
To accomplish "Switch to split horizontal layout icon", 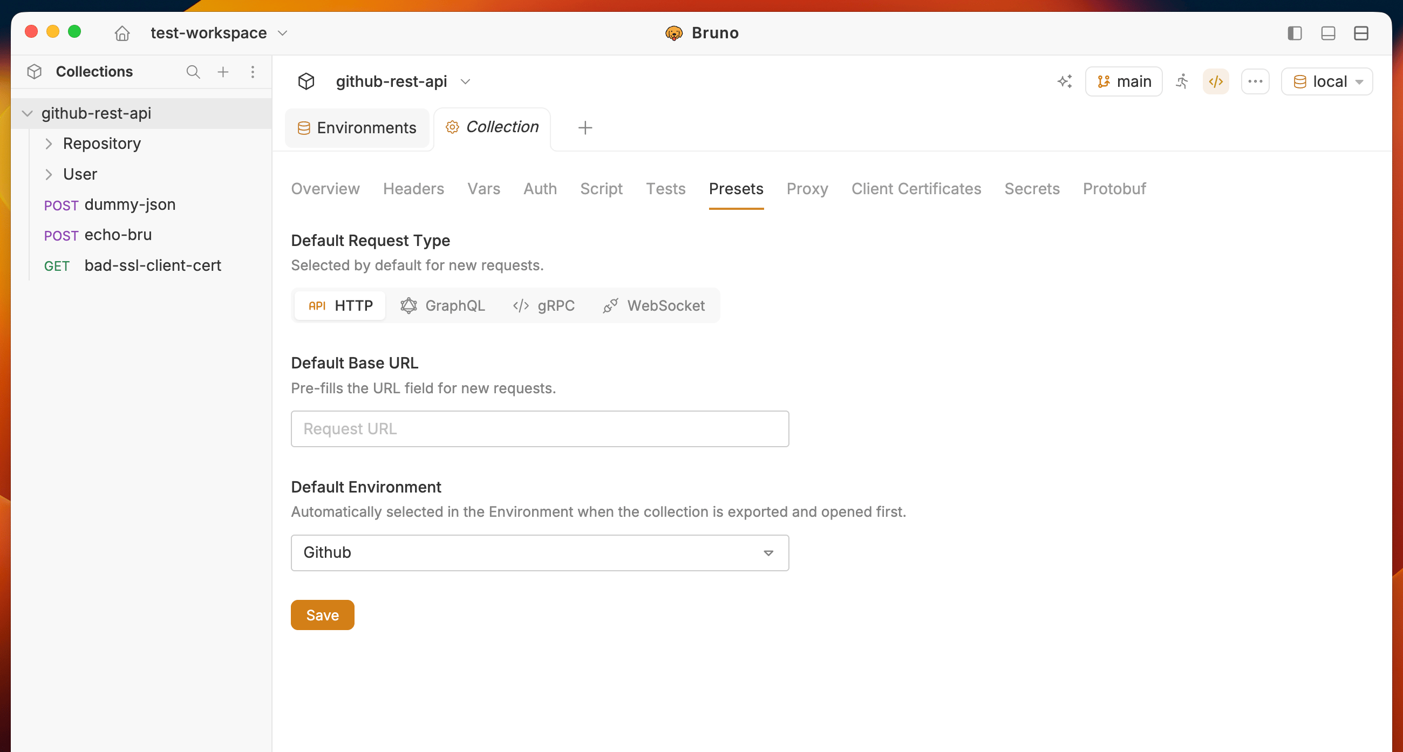I will 1360,33.
